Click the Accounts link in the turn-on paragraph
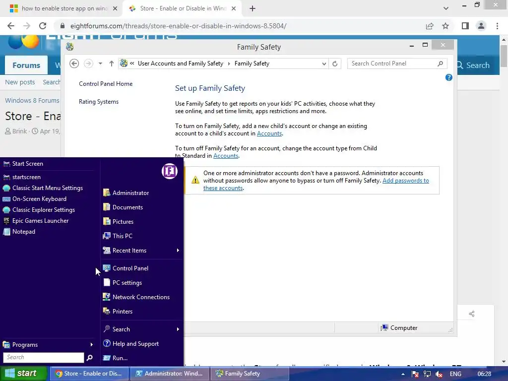The height and width of the screenshot is (381, 508). point(269,133)
